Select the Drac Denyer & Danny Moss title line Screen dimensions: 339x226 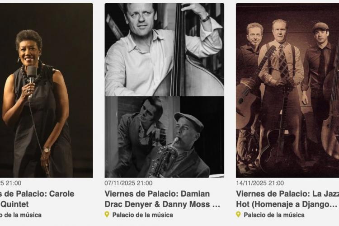[x=163, y=204]
